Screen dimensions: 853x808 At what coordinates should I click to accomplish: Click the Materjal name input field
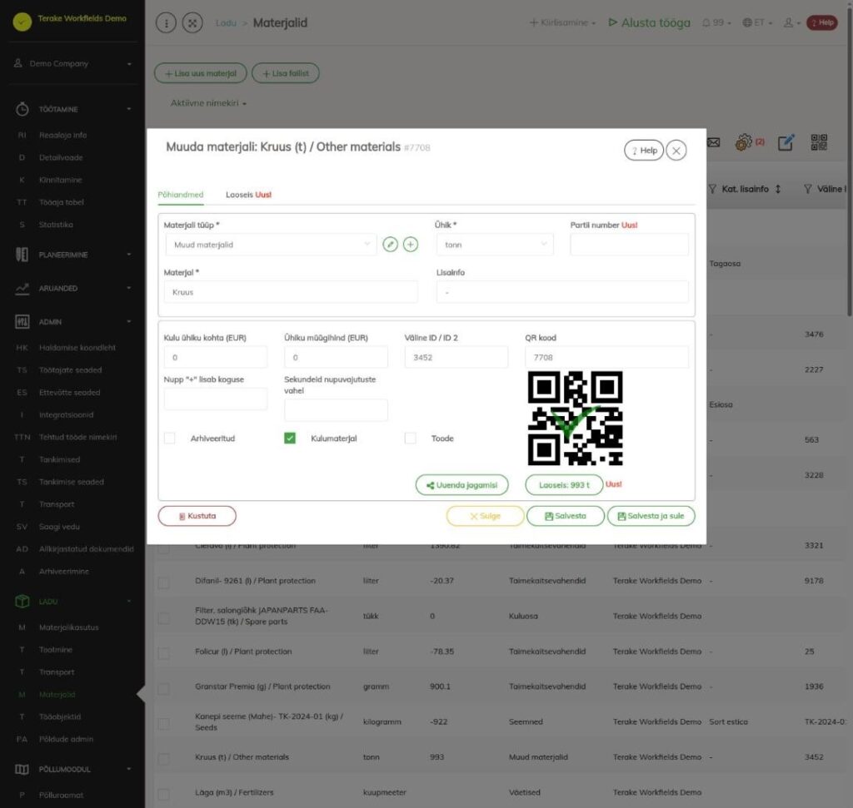point(291,292)
